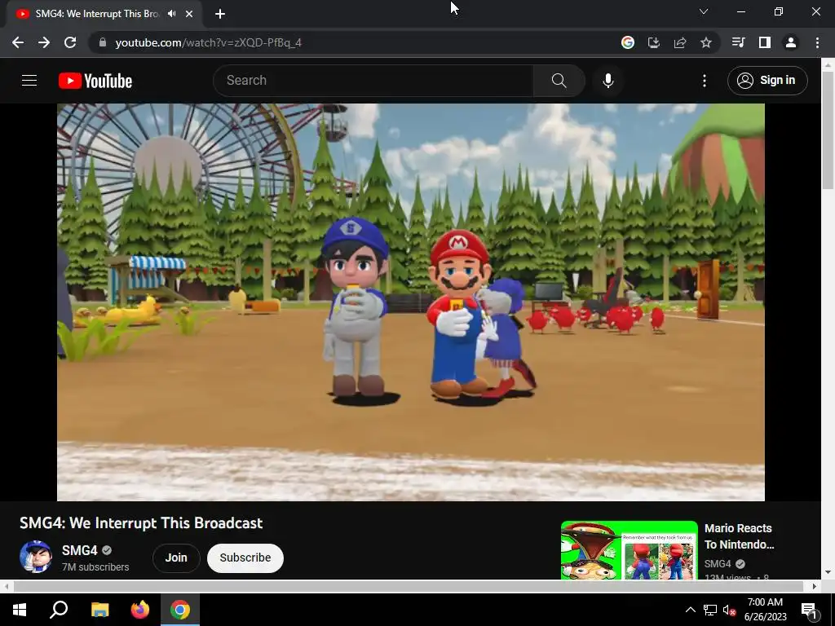Screen dimensions: 835x626
Task: Open Mario Reacts To Nintendo title link
Action: point(739,536)
